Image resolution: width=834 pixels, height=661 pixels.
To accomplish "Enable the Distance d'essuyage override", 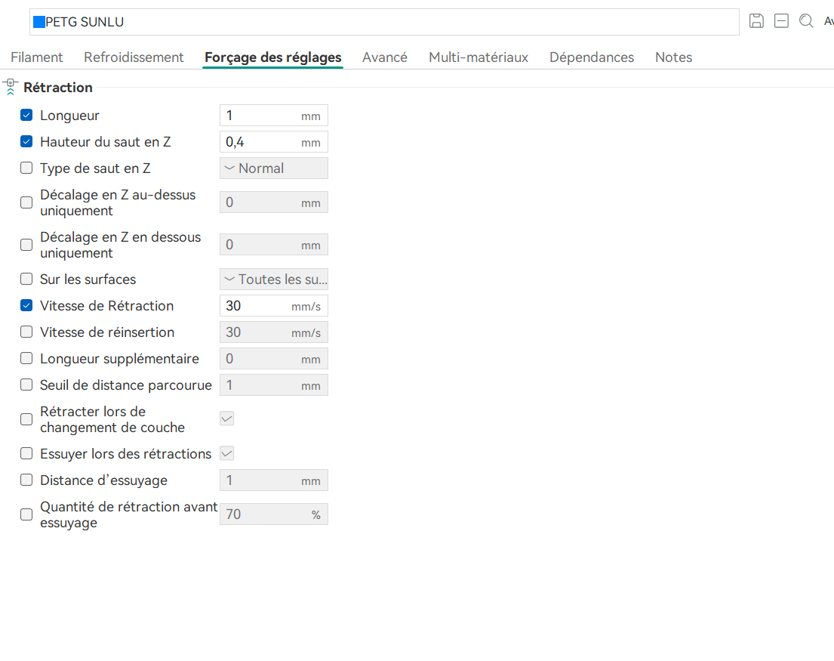I will [x=26, y=480].
